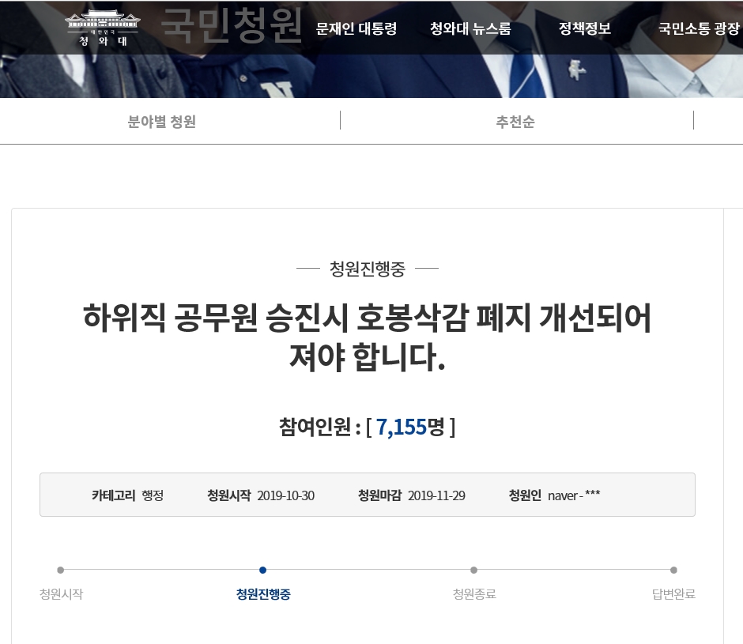Switch to the 분야별 청원 tab
Viewport: 743px width, 644px height.
coord(162,122)
